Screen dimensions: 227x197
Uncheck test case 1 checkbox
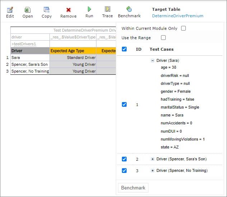point(124,105)
